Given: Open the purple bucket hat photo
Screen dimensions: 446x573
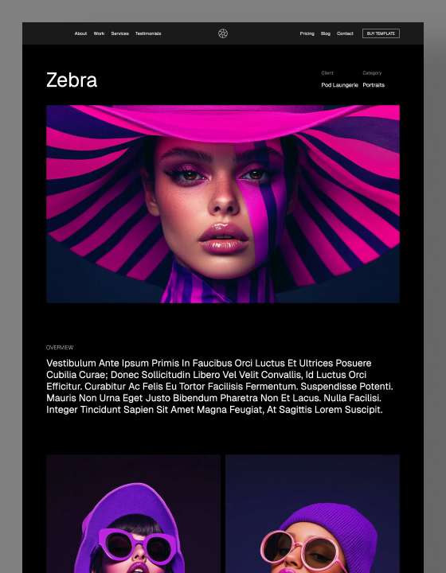Looking at the screenshot, I should [134, 514].
